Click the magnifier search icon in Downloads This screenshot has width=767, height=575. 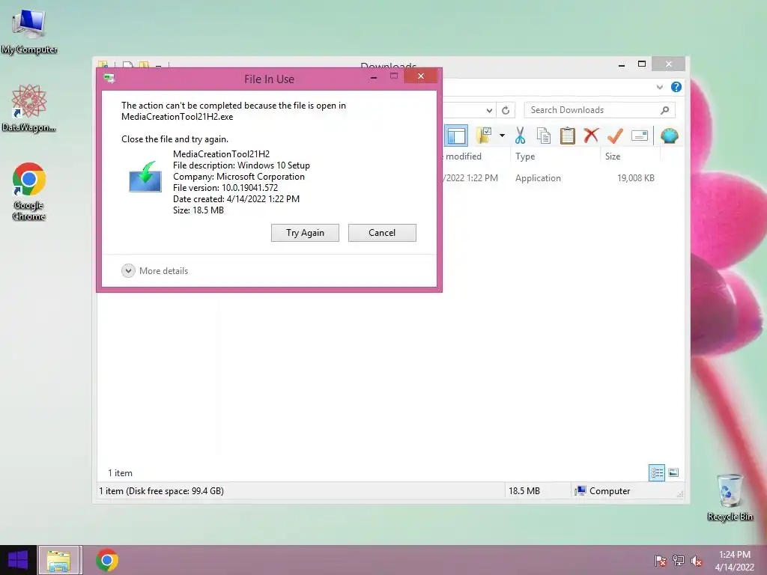point(664,110)
